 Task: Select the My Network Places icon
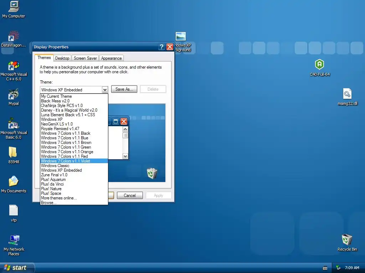click(14, 245)
